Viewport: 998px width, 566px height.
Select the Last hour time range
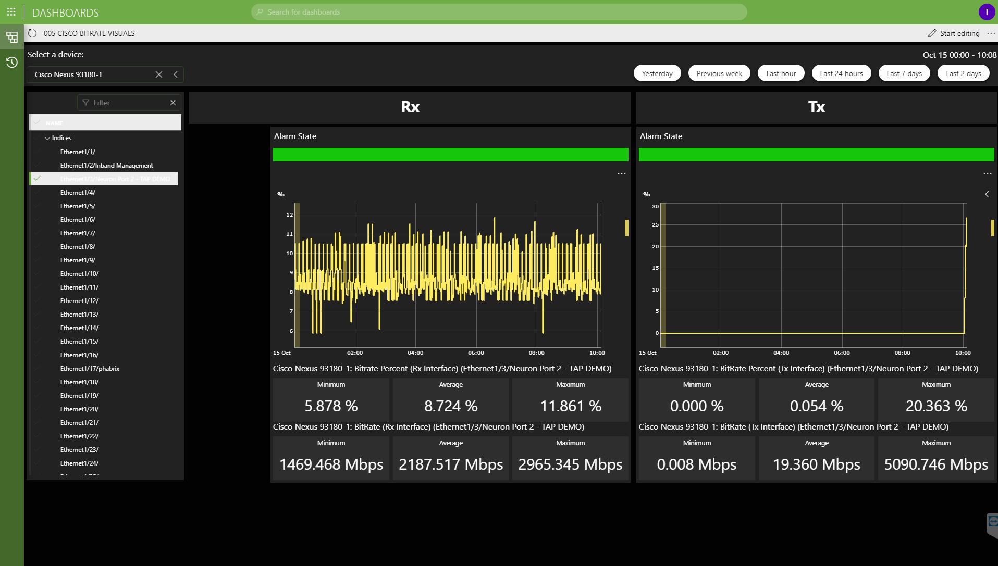[x=781, y=73]
